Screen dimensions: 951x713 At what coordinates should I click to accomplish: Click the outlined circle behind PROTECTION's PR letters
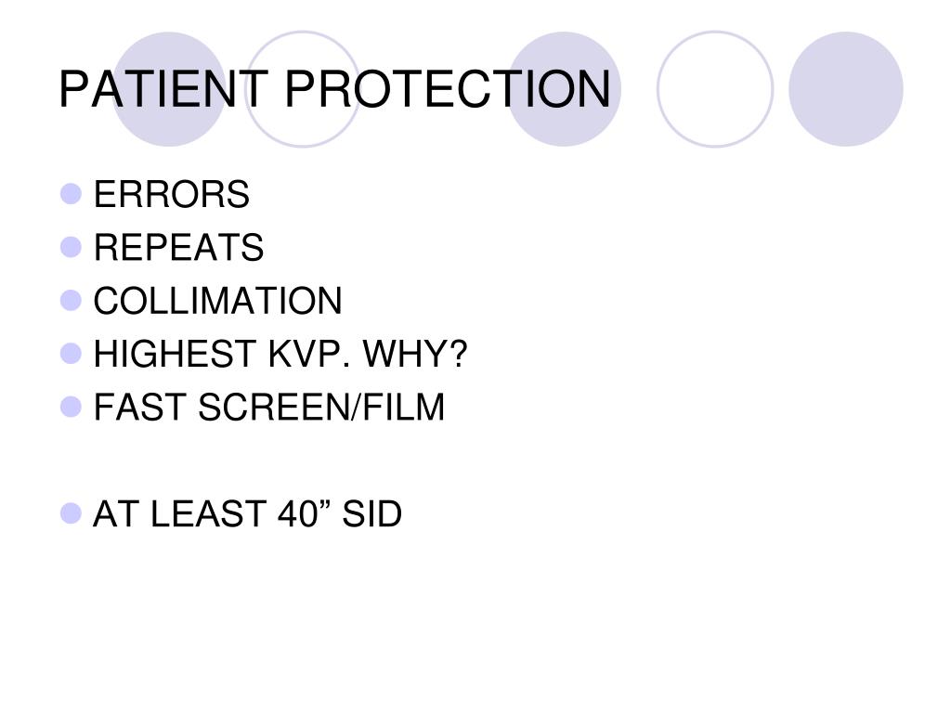(303, 89)
